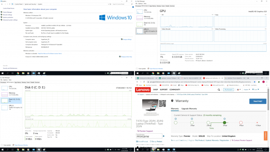
Task: Open Advanced system settings link
Action: point(10,20)
